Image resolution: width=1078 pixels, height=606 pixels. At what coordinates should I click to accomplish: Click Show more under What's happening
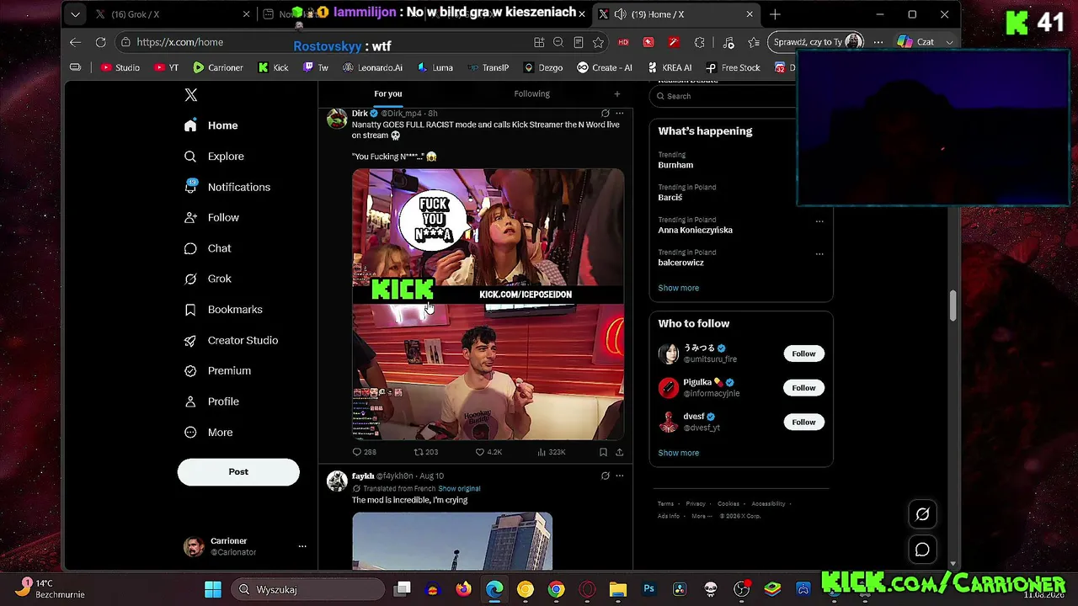(679, 288)
